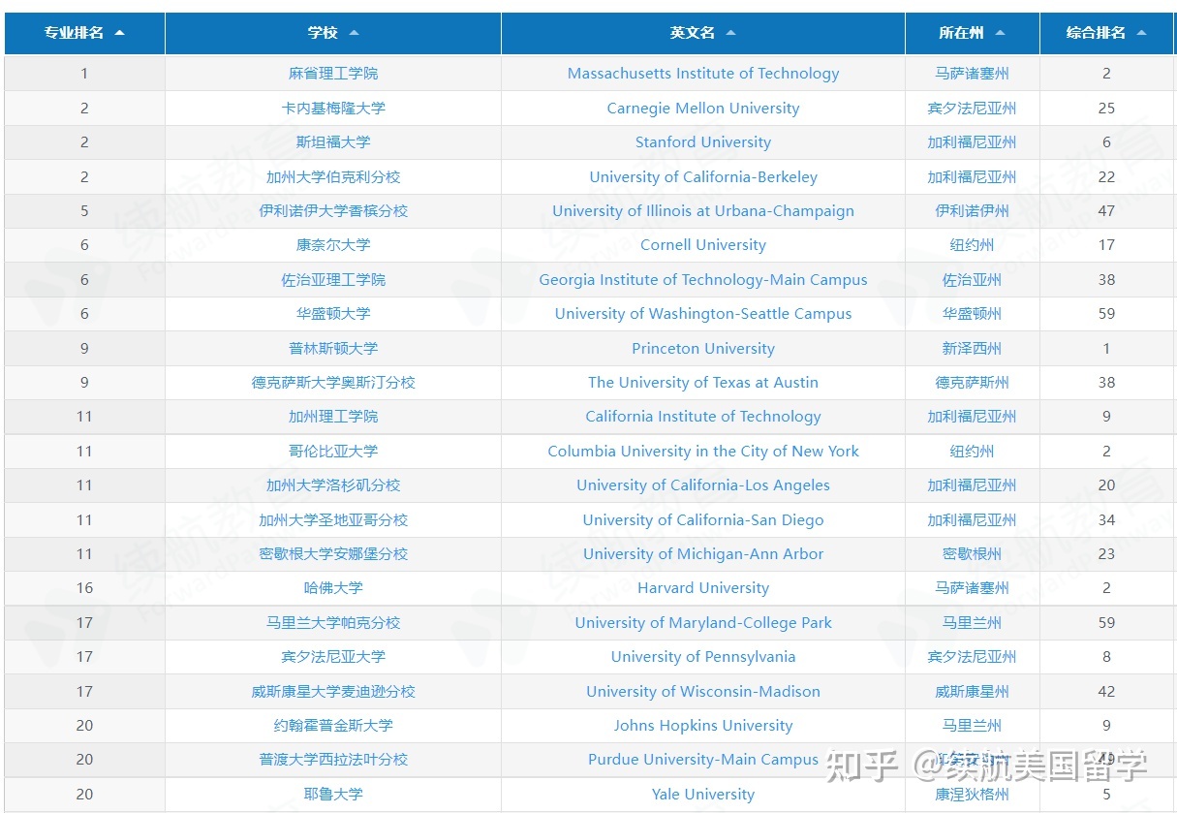Open 佐治亚理工学院 link

click(x=333, y=280)
